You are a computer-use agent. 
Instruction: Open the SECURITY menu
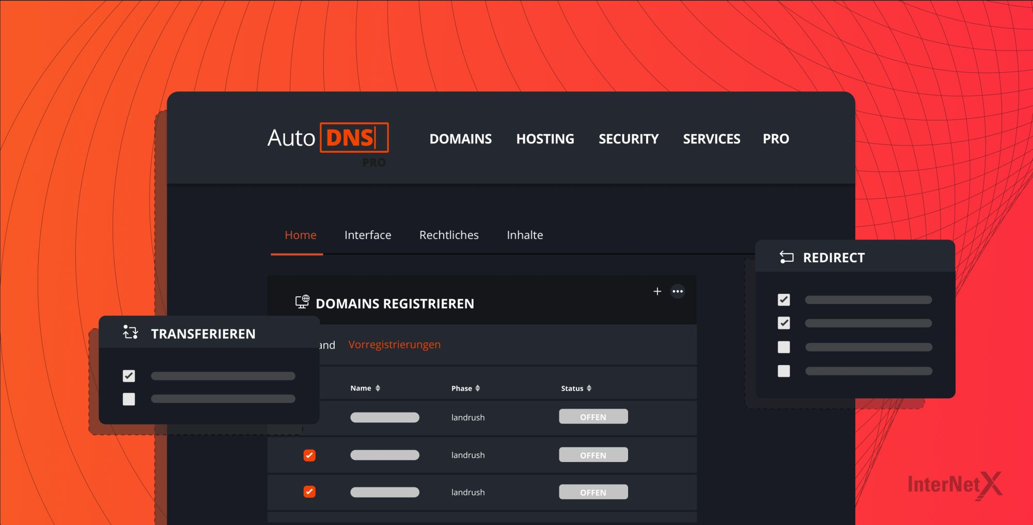pos(629,139)
